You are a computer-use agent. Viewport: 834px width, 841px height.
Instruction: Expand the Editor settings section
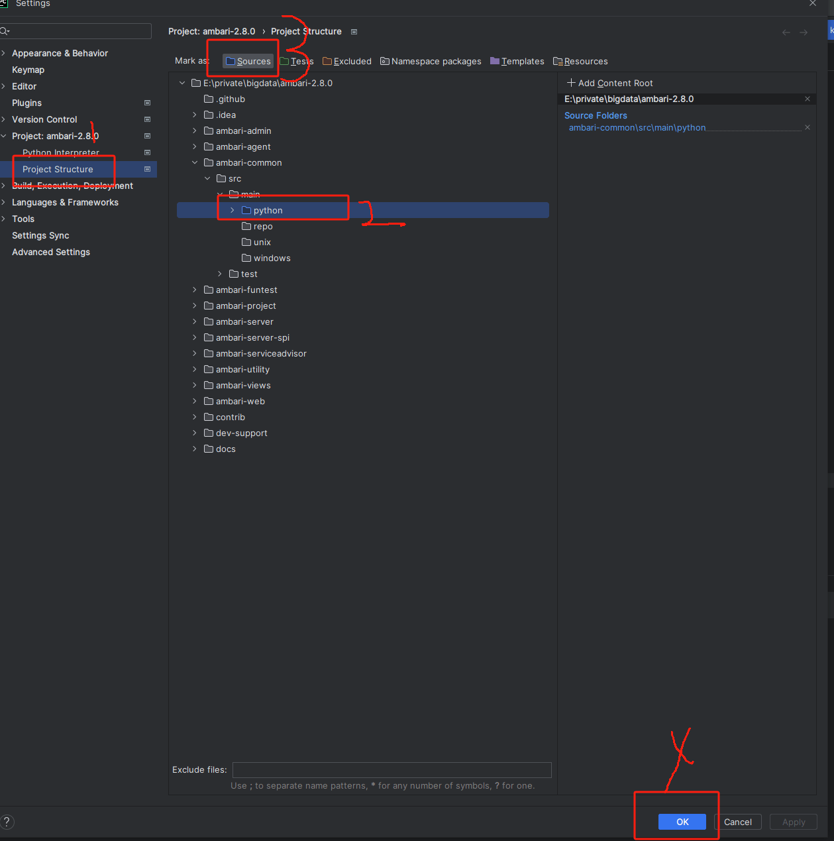point(3,86)
